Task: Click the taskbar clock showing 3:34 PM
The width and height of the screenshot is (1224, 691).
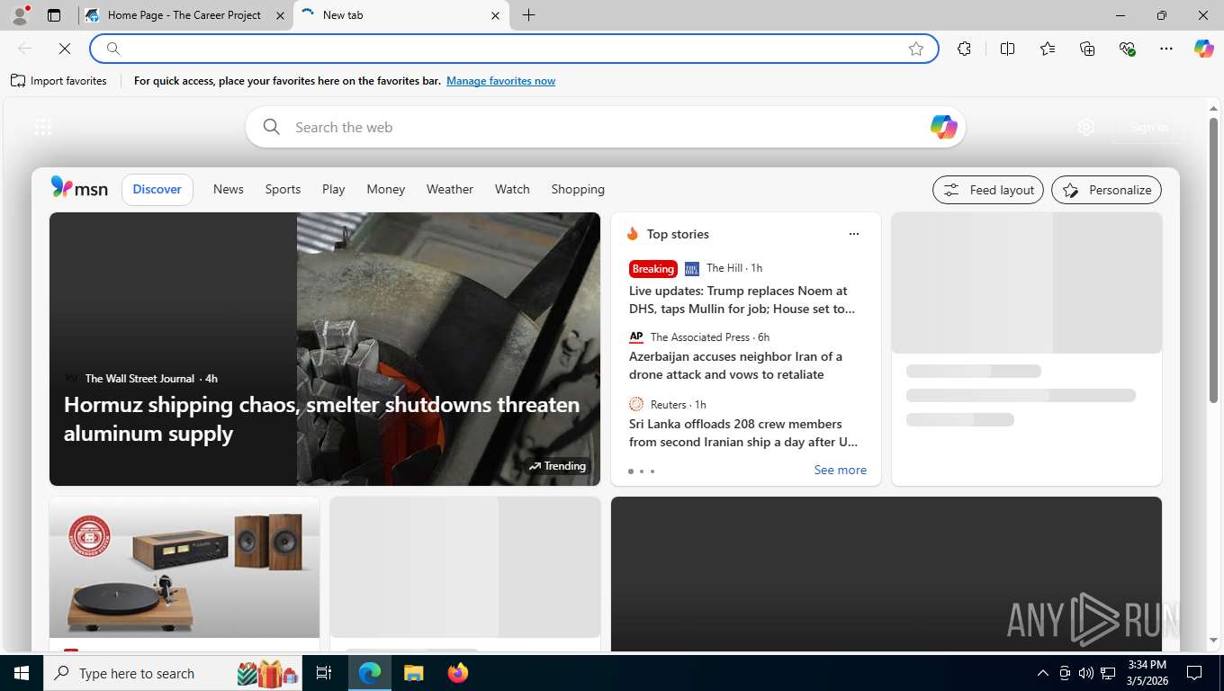Action: [x=1147, y=673]
